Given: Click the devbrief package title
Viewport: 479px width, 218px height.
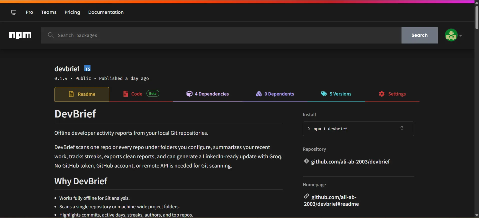Looking at the screenshot, I should [x=67, y=69].
